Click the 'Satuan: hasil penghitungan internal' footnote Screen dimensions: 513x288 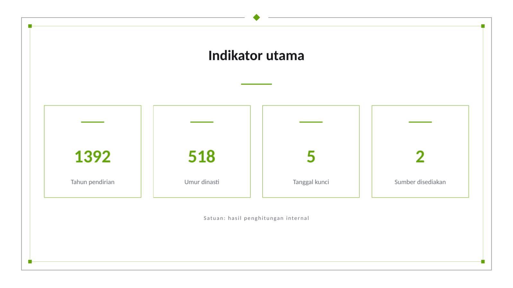point(256,218)
